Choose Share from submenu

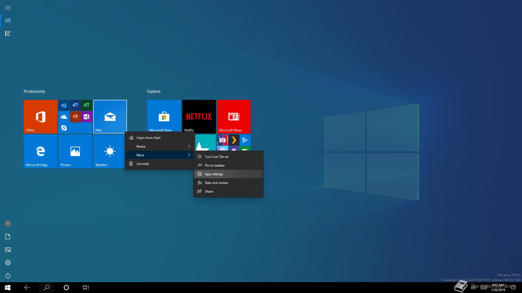228,192
